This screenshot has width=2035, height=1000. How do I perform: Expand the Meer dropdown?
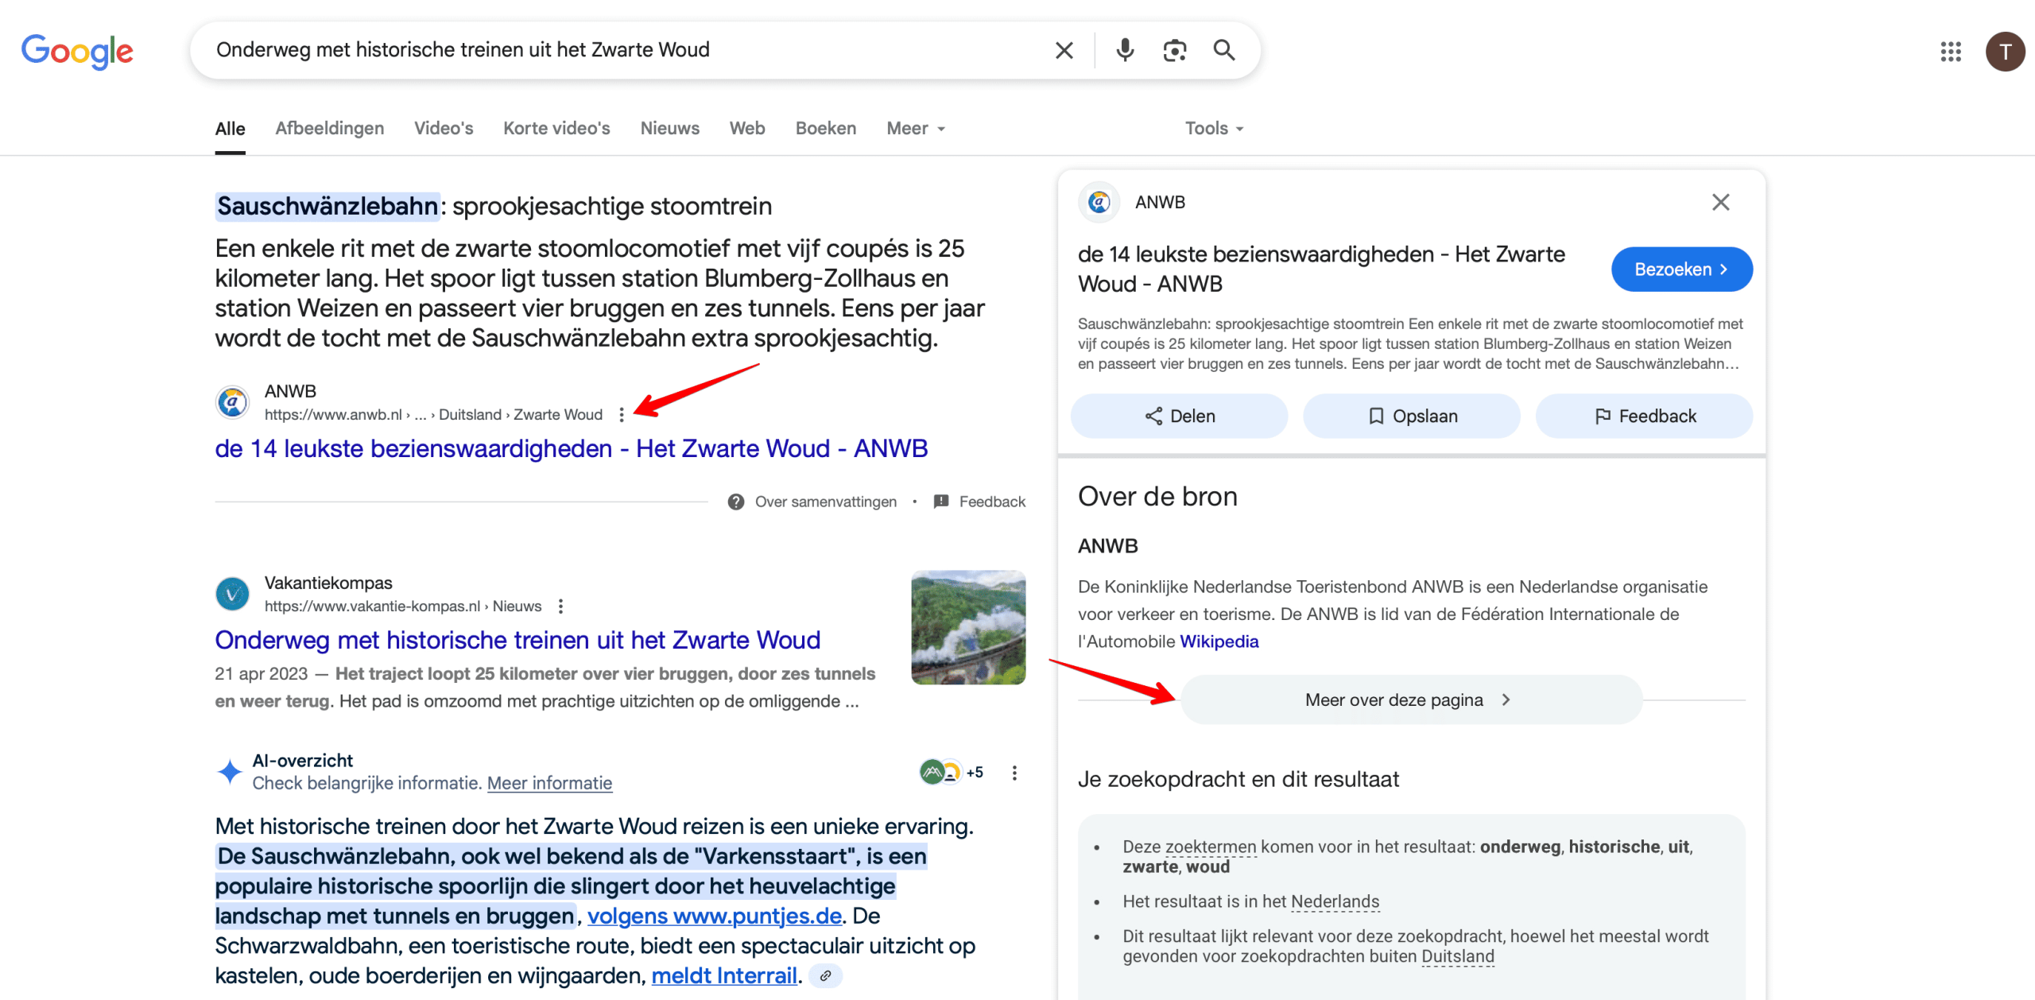[916, 128]
